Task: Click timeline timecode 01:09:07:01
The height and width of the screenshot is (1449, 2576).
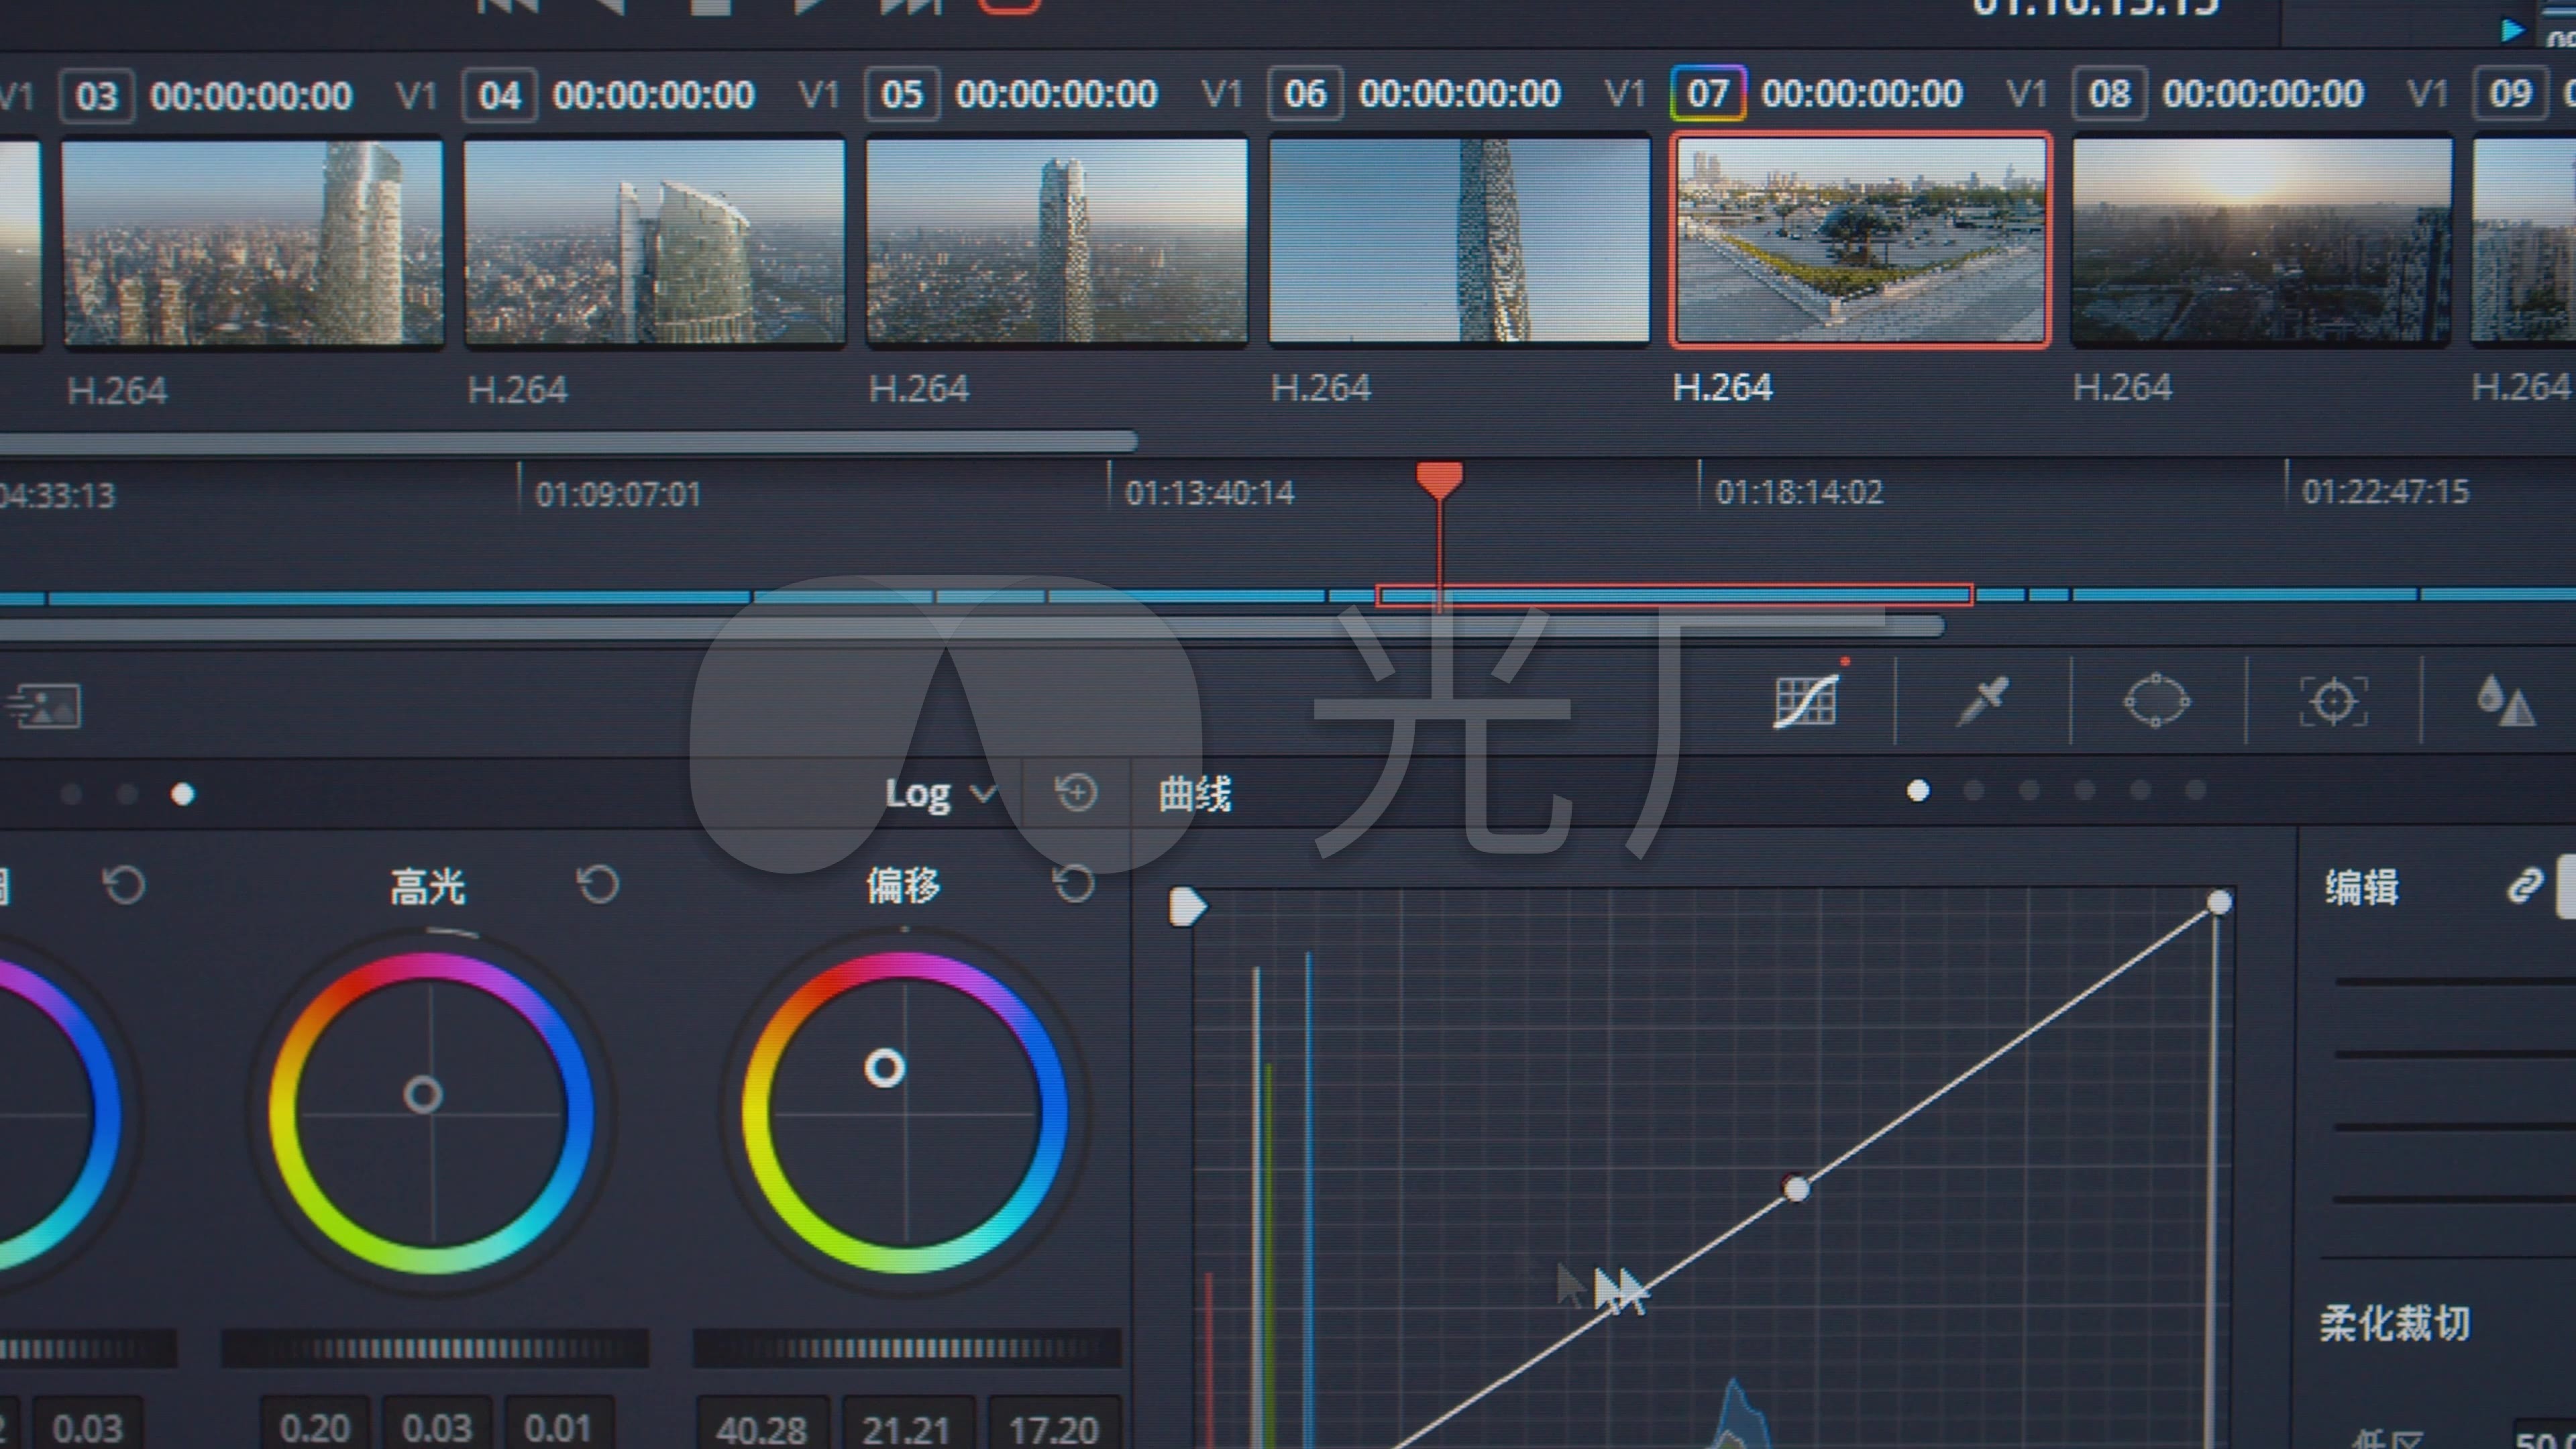Action: click(618, 494)
